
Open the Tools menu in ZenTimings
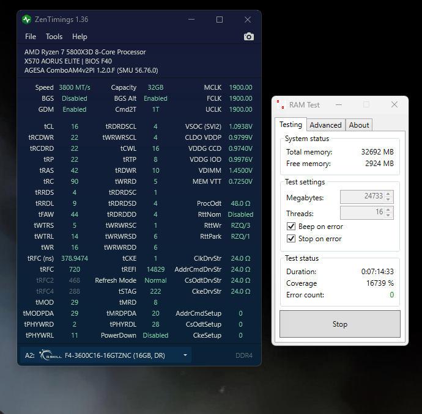tap(54, 37)
